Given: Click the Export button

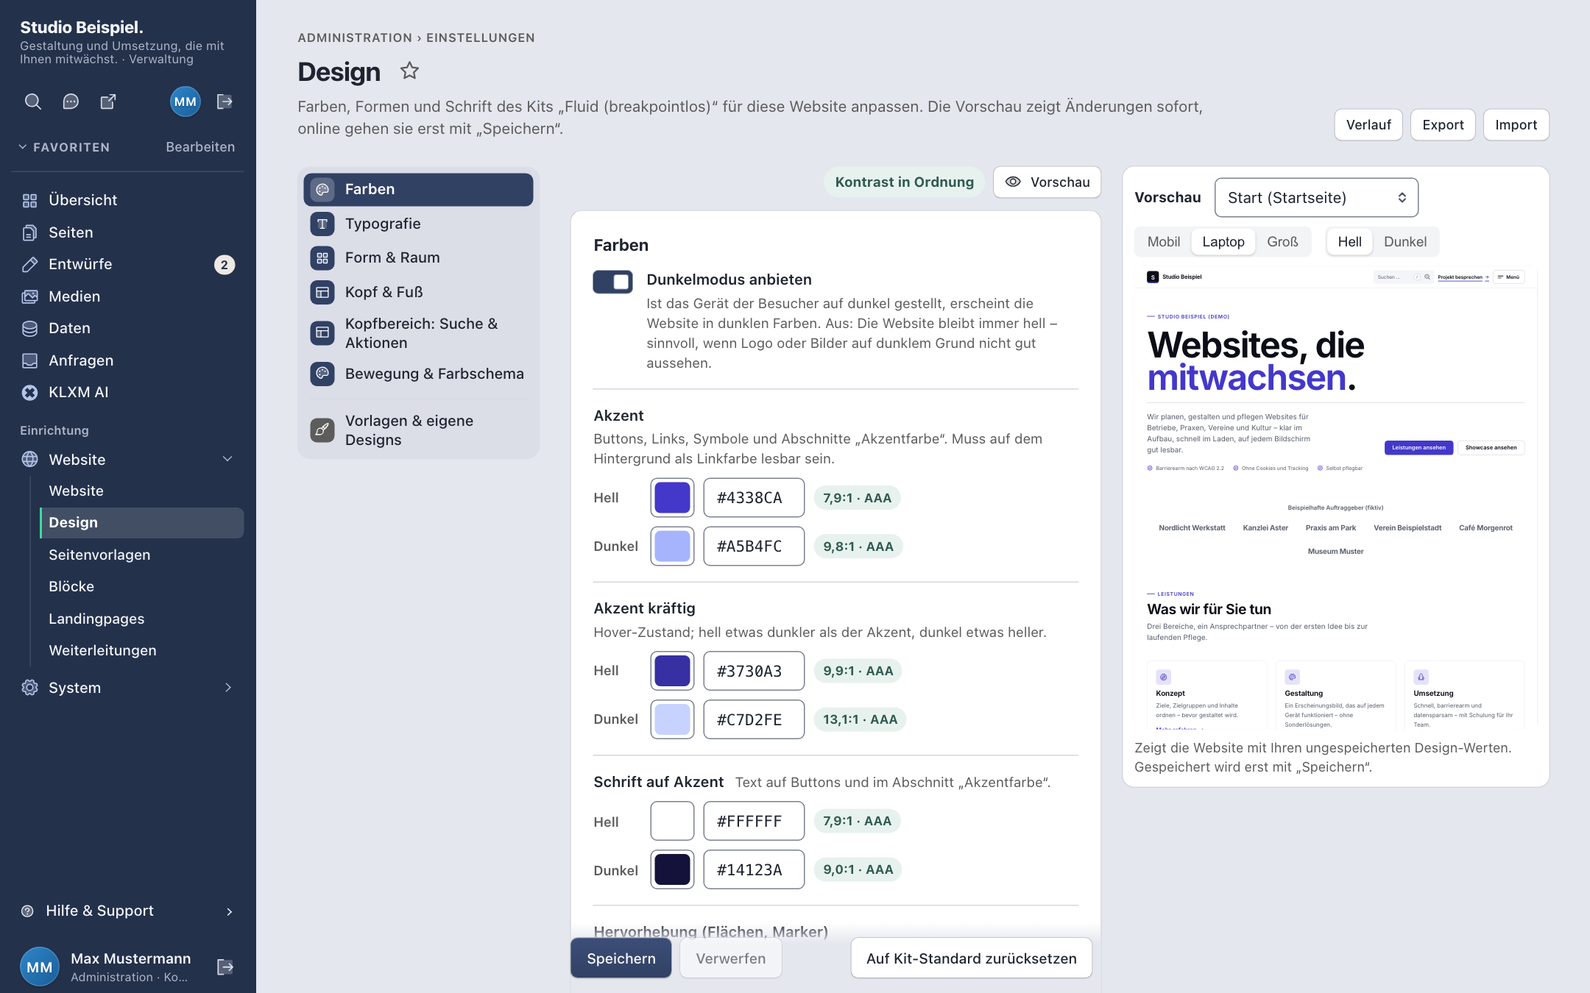Looking at the screenshot, I should coord(1443,124).
